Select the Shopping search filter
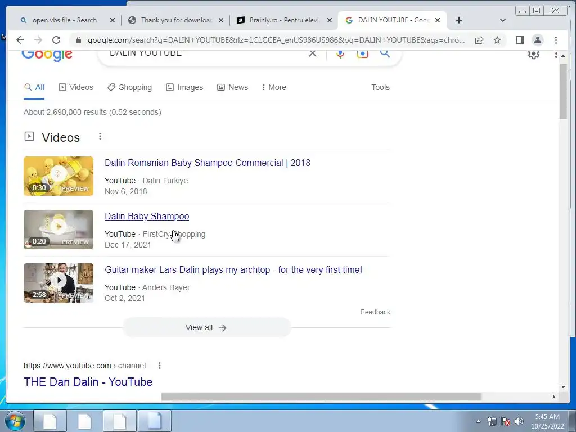Screen dimensions: 576x432 pos(130,87)
